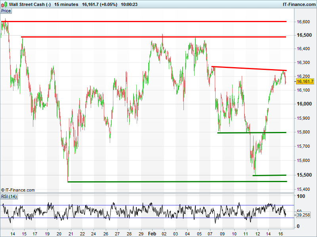Click the 16,400 price axis label

(303, 49)
